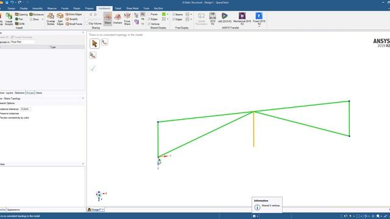Viewport: 390px width, 219px height.
Task: Select the Design1 document tab
Action: (x=96, y=210)
